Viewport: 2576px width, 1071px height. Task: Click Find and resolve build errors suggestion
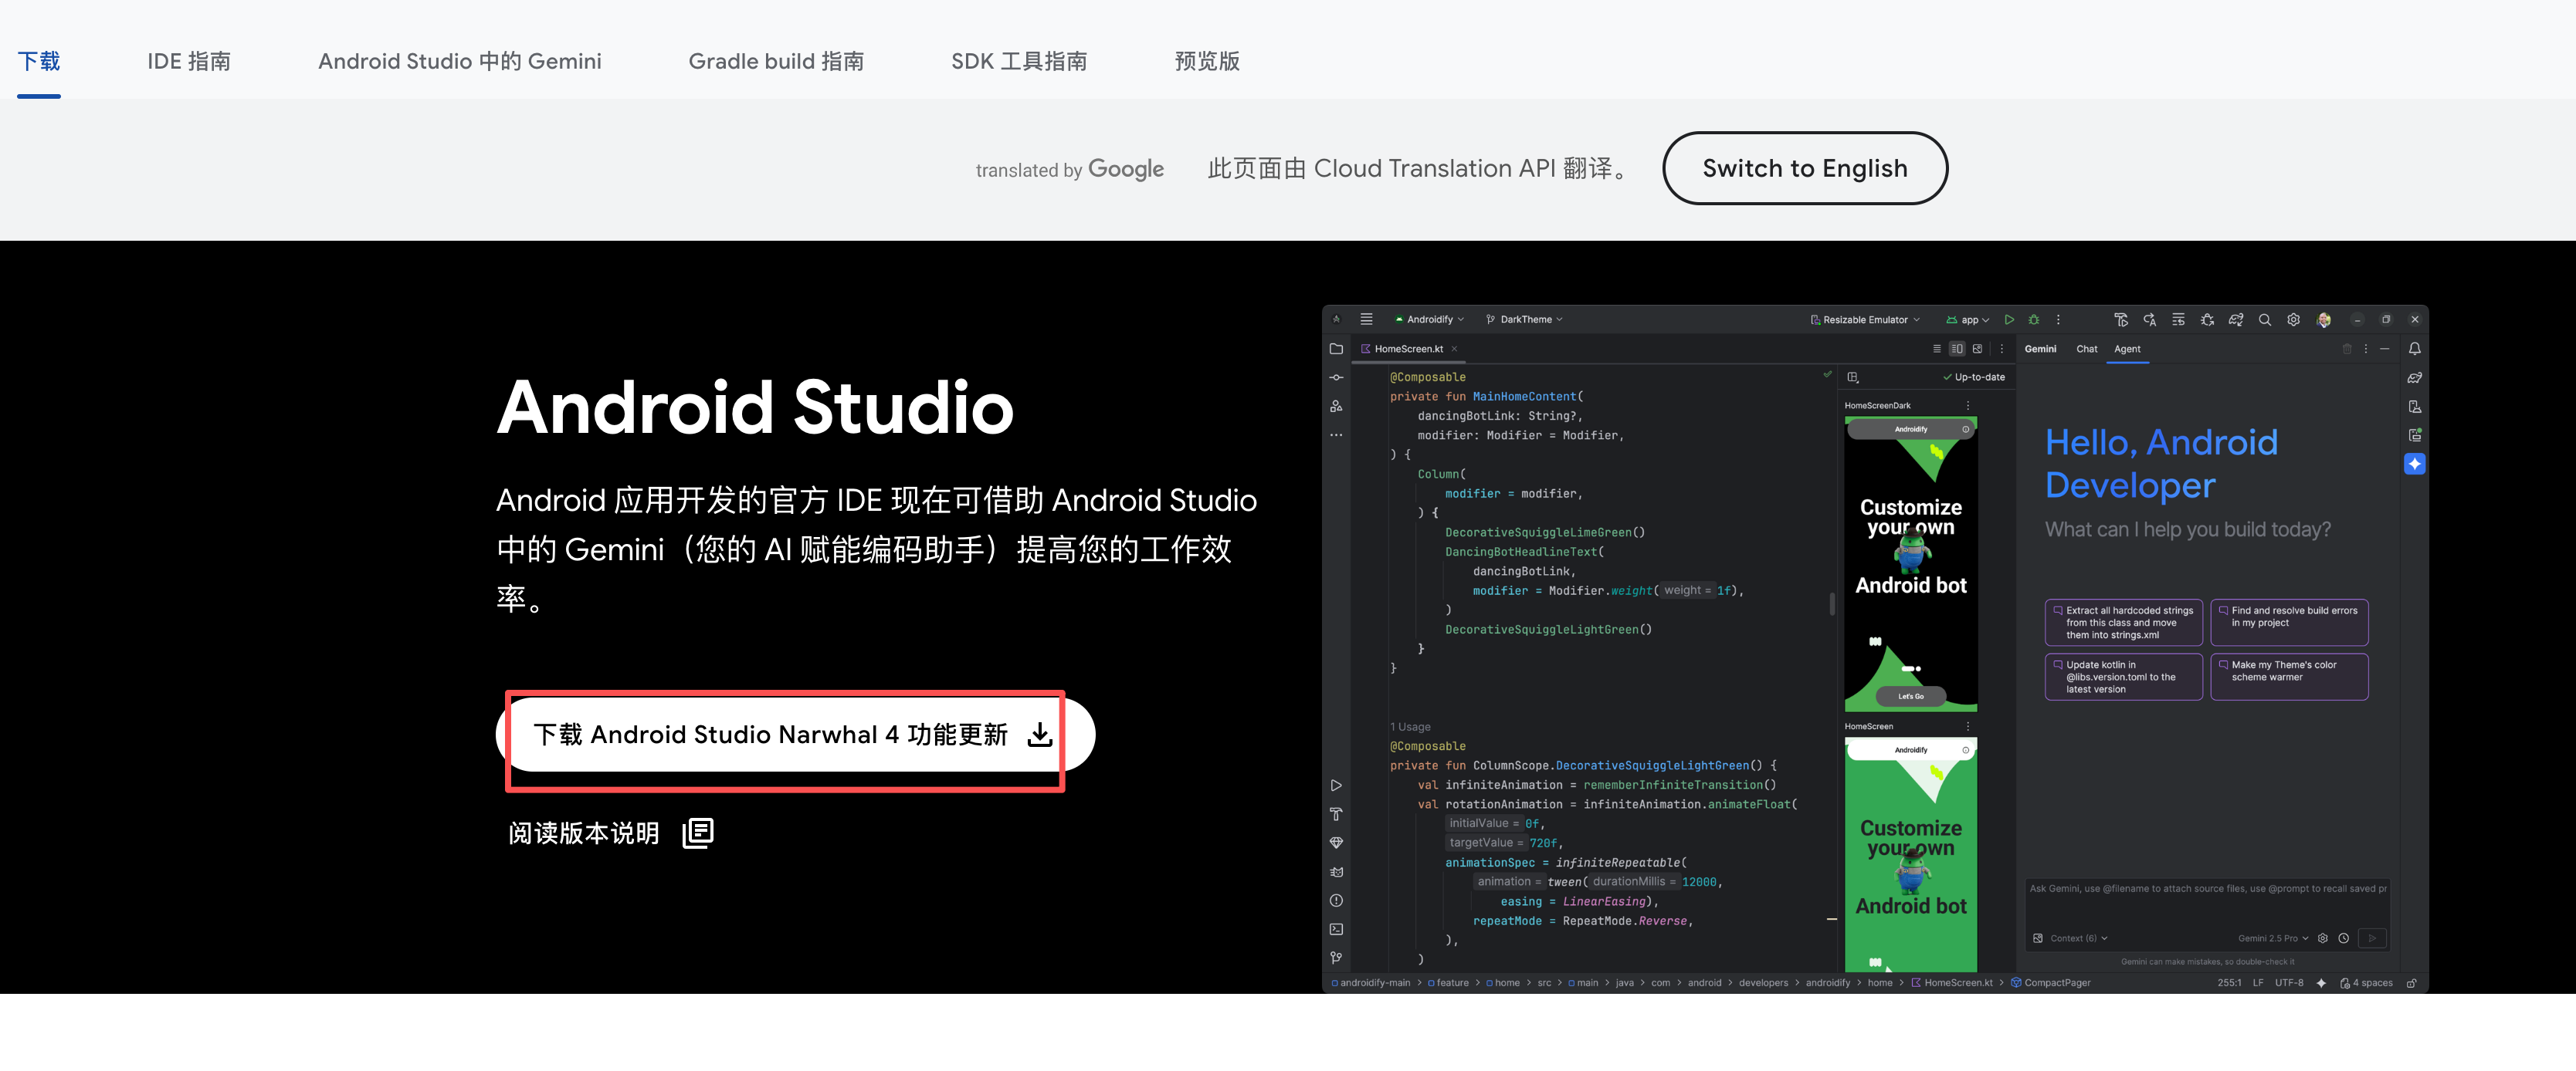[x=2289, y=623]
